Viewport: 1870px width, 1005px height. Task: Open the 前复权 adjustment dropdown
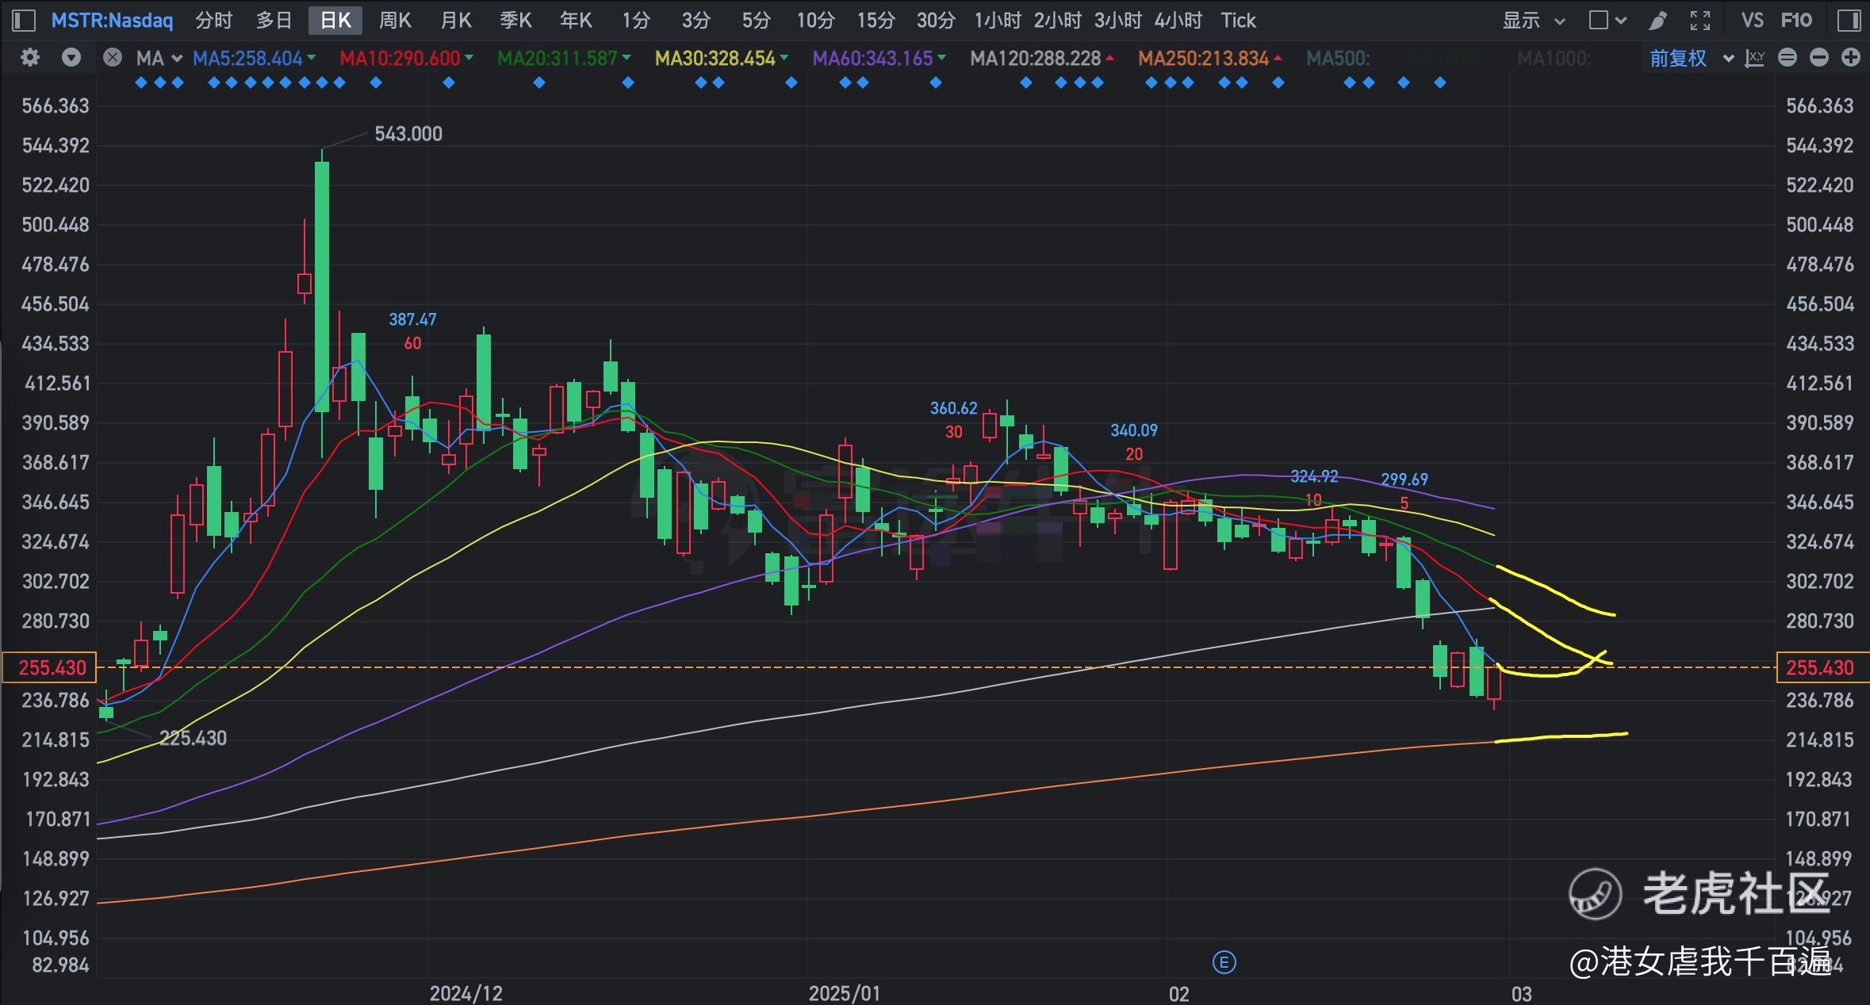click(x=1692, y=58)
